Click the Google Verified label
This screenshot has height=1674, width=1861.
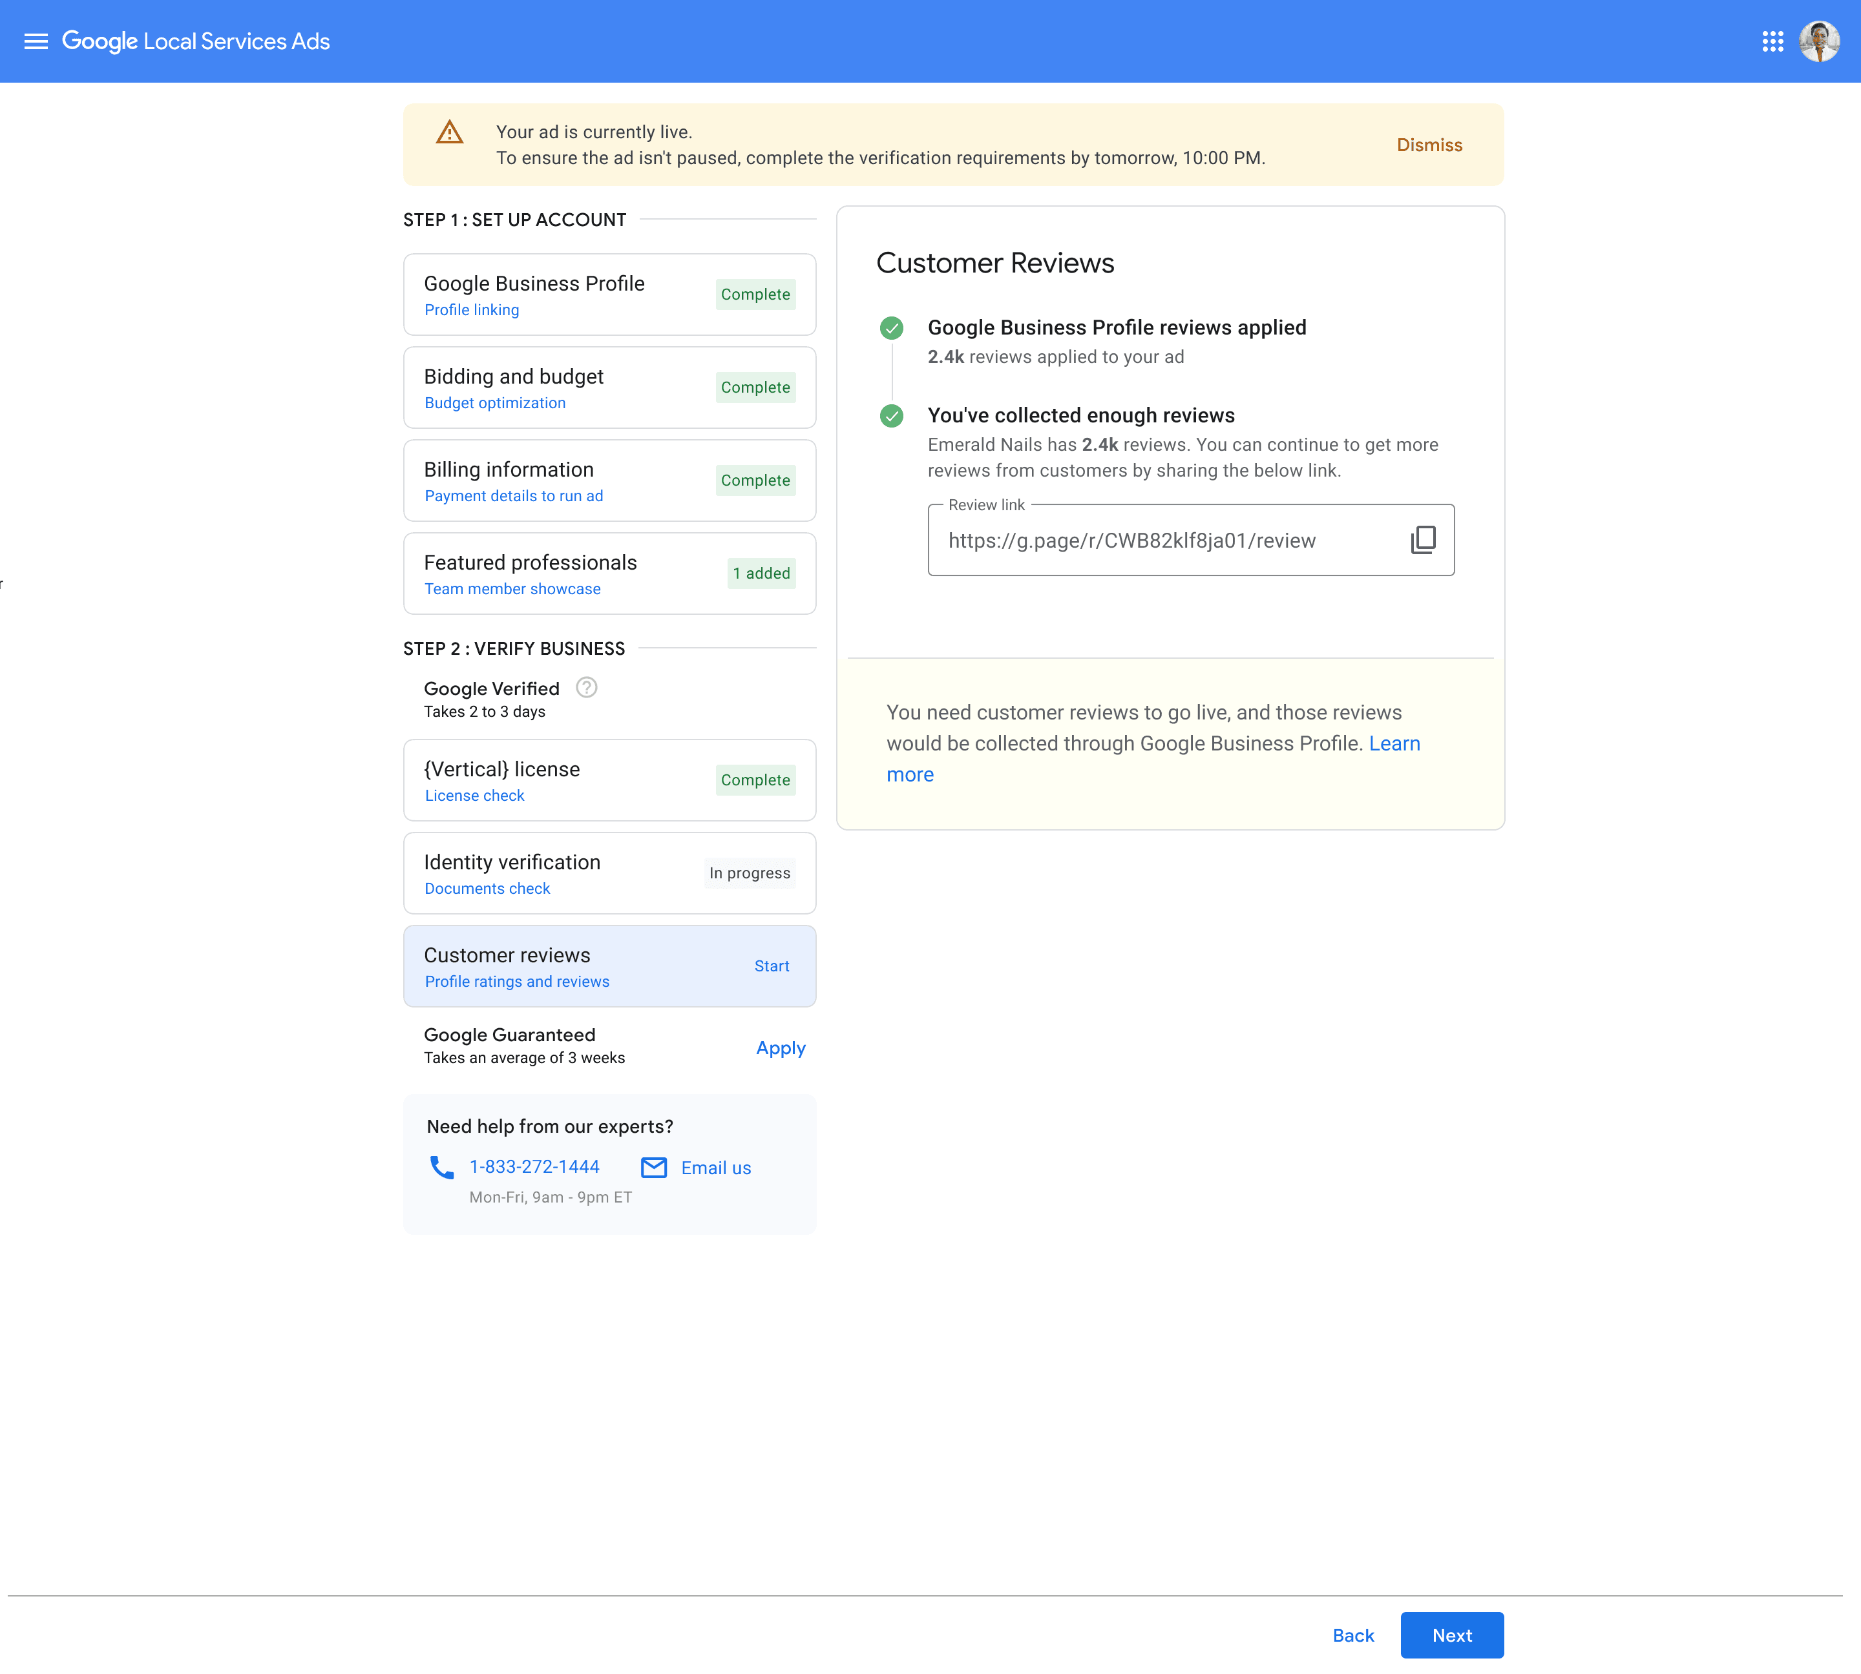(492, 689)
